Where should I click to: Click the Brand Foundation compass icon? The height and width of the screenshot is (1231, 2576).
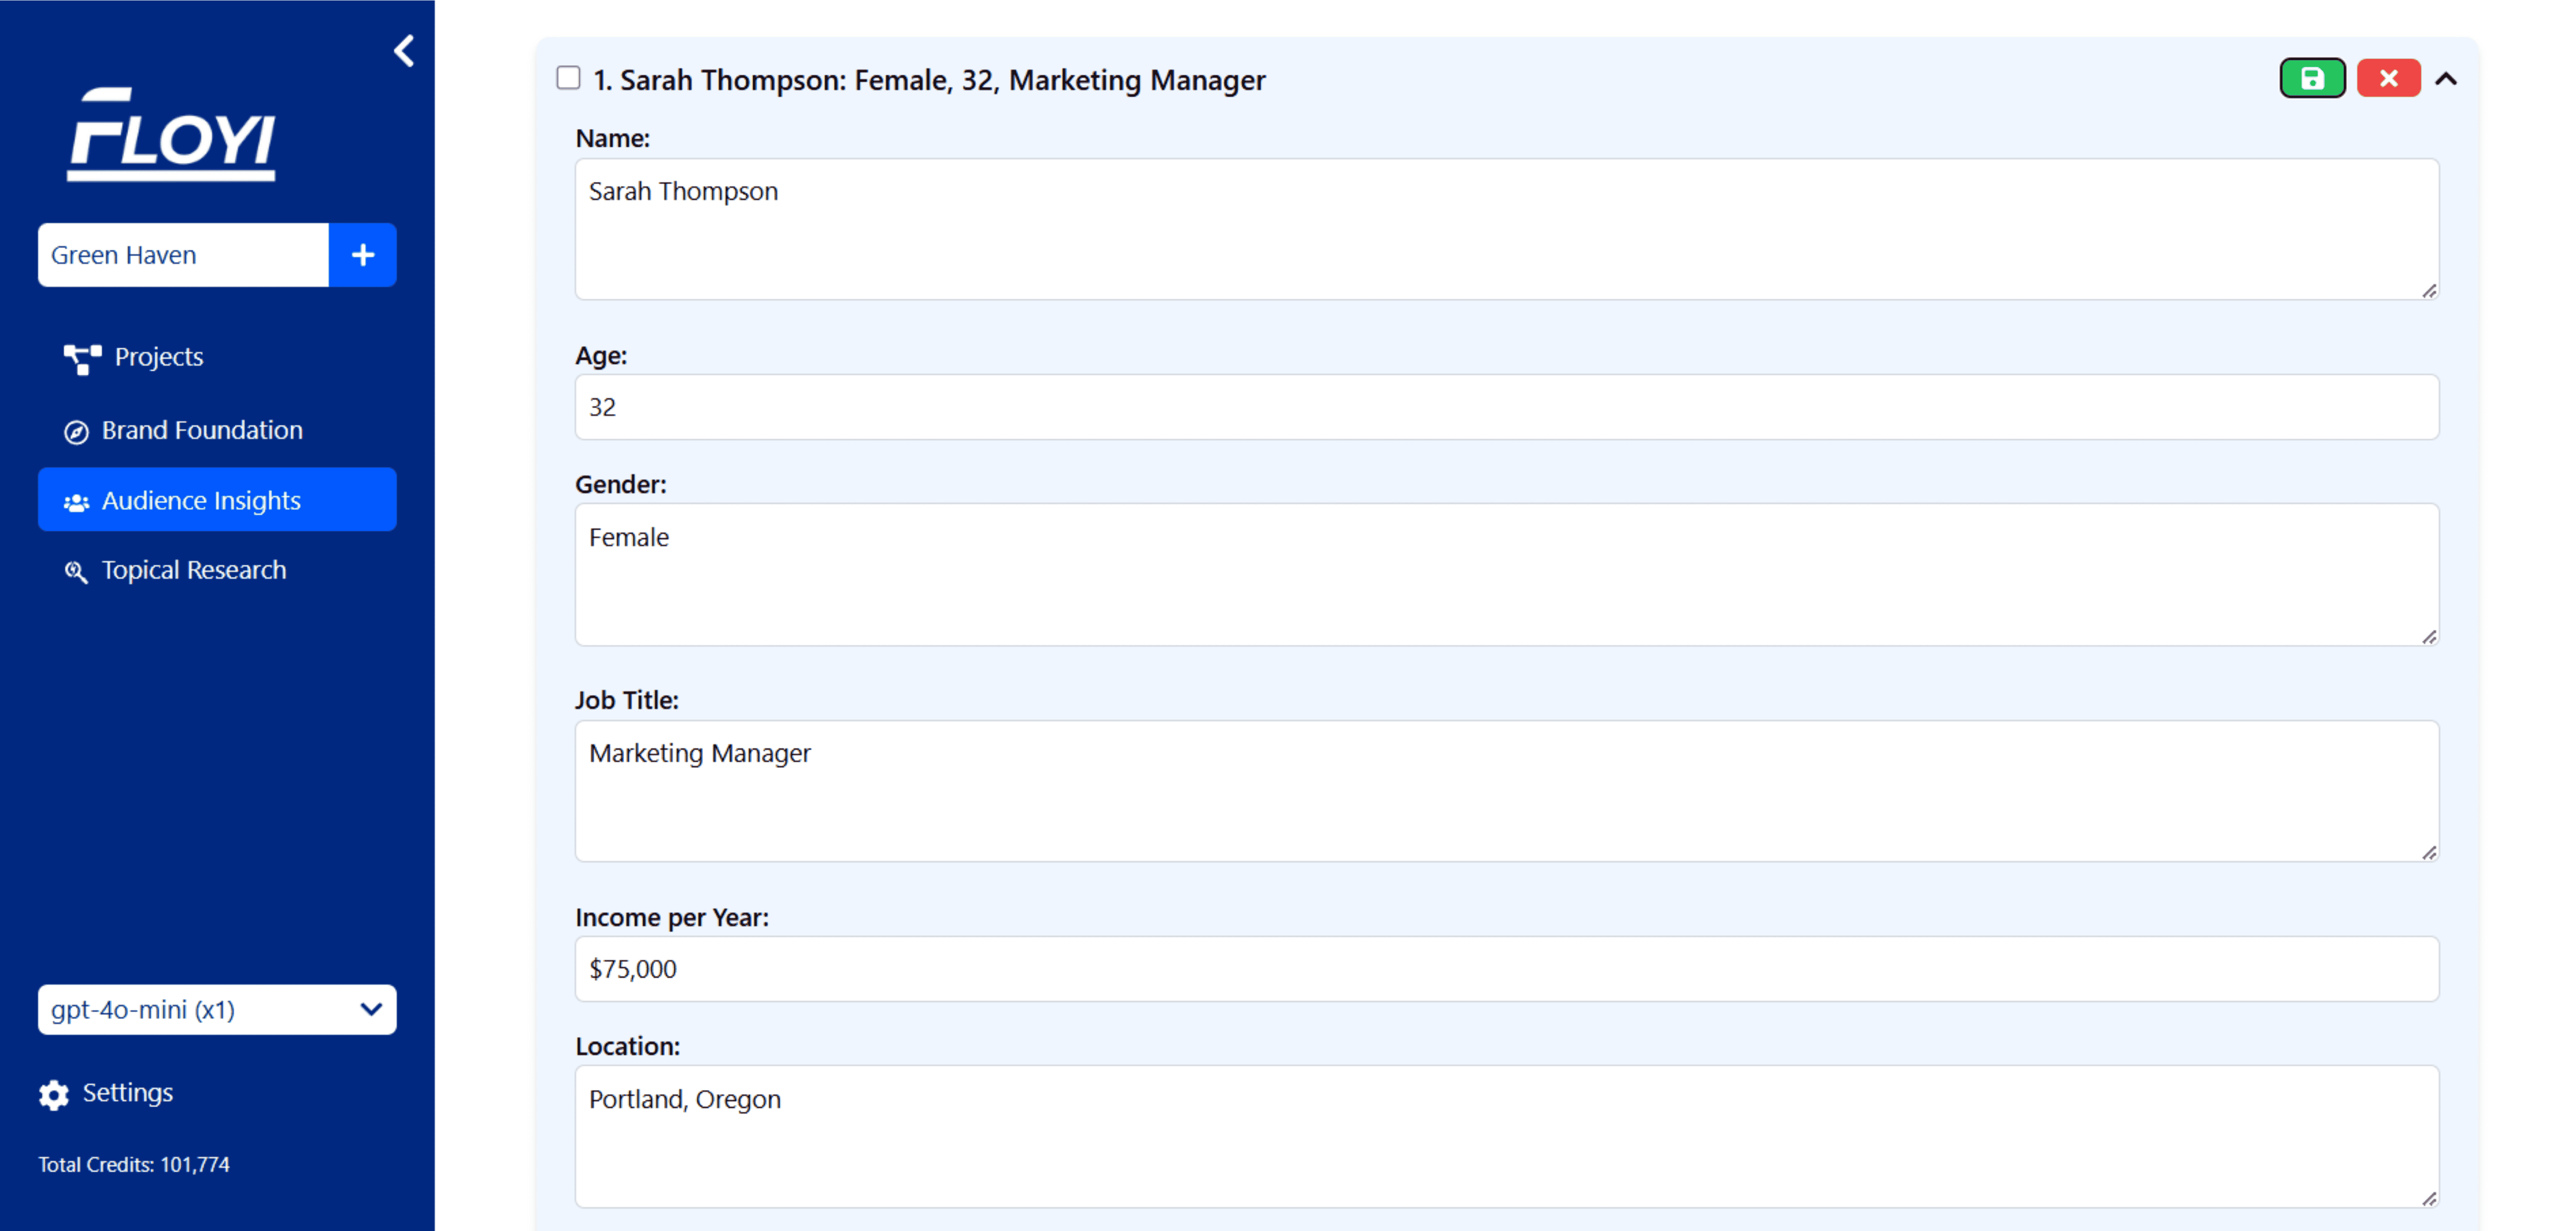click(x=76, y=432)
